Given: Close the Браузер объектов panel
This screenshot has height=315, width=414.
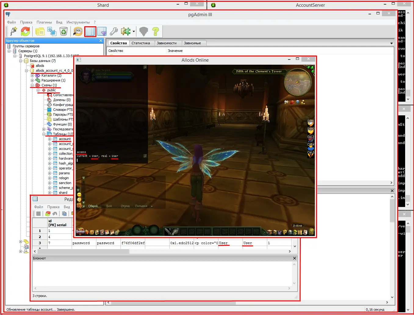Looking at the screenshot, I should tap(101, 41).
